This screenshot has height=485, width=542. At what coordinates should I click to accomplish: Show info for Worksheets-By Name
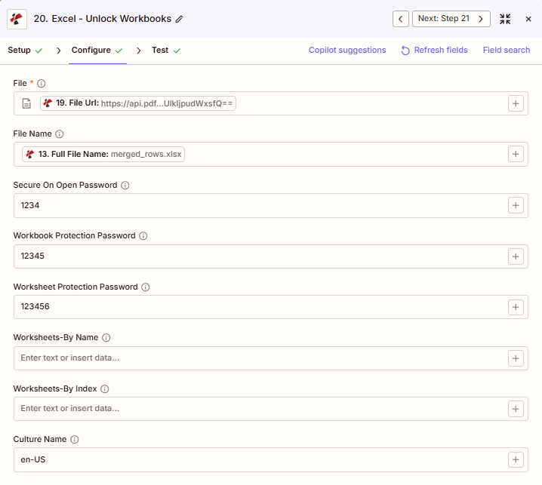[x=106, y=338]
